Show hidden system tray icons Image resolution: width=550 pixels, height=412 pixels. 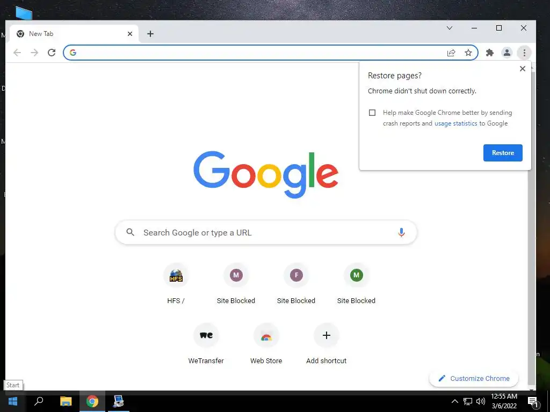[454, 401]
